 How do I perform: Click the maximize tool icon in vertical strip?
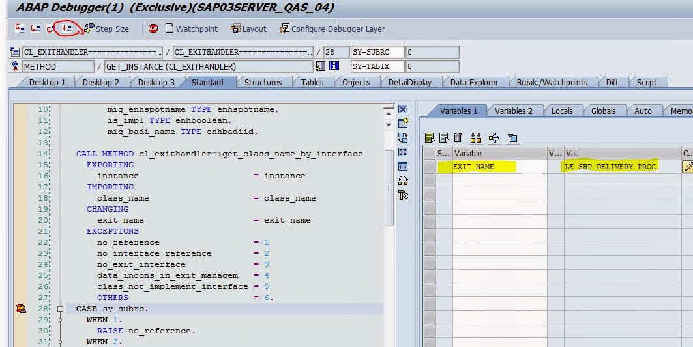pos(403,152)
